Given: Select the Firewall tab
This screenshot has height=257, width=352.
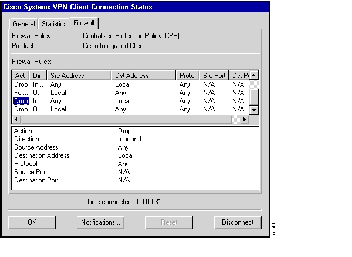Looking at the screenshot, I should coord(83,23).
